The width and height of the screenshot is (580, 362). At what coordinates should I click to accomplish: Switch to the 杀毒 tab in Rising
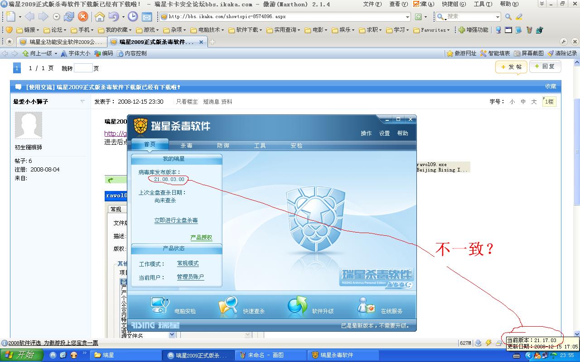click(187, 145)
